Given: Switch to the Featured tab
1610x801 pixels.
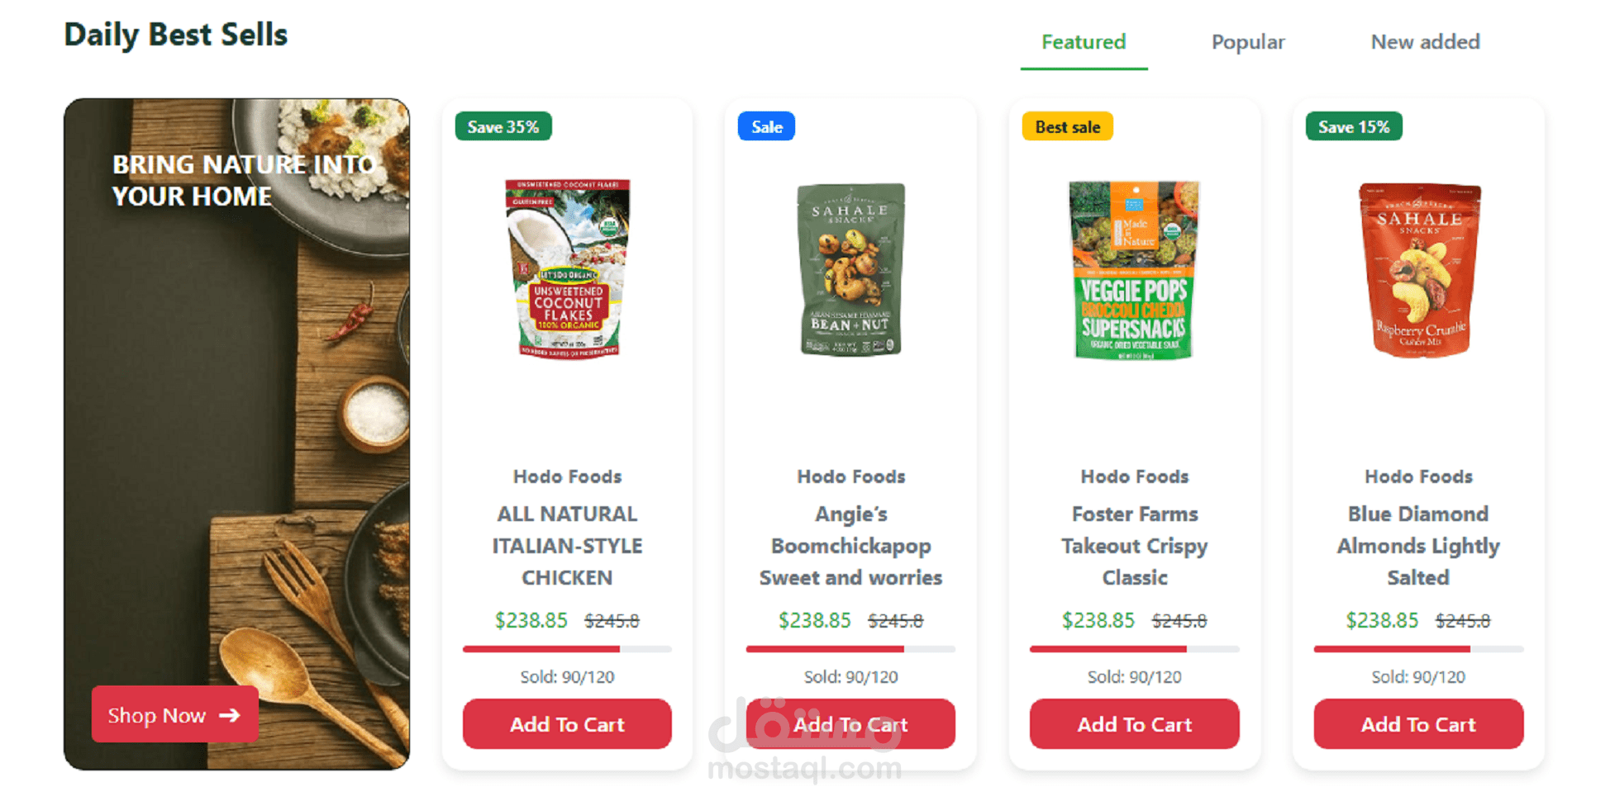Looking at the screenshot, I should pyautogui.click(x=1084, y=42).
